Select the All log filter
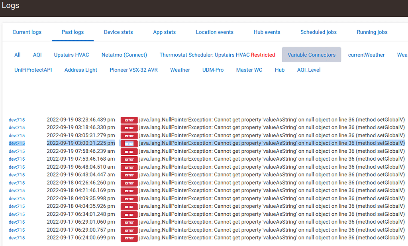Screen dimensions: 408x246 tap(17, 55)
